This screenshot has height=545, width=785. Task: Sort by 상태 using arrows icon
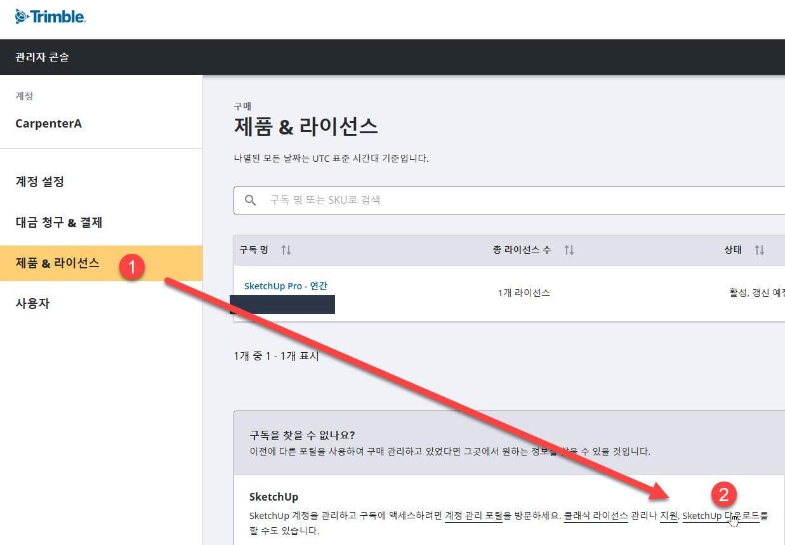759,250
